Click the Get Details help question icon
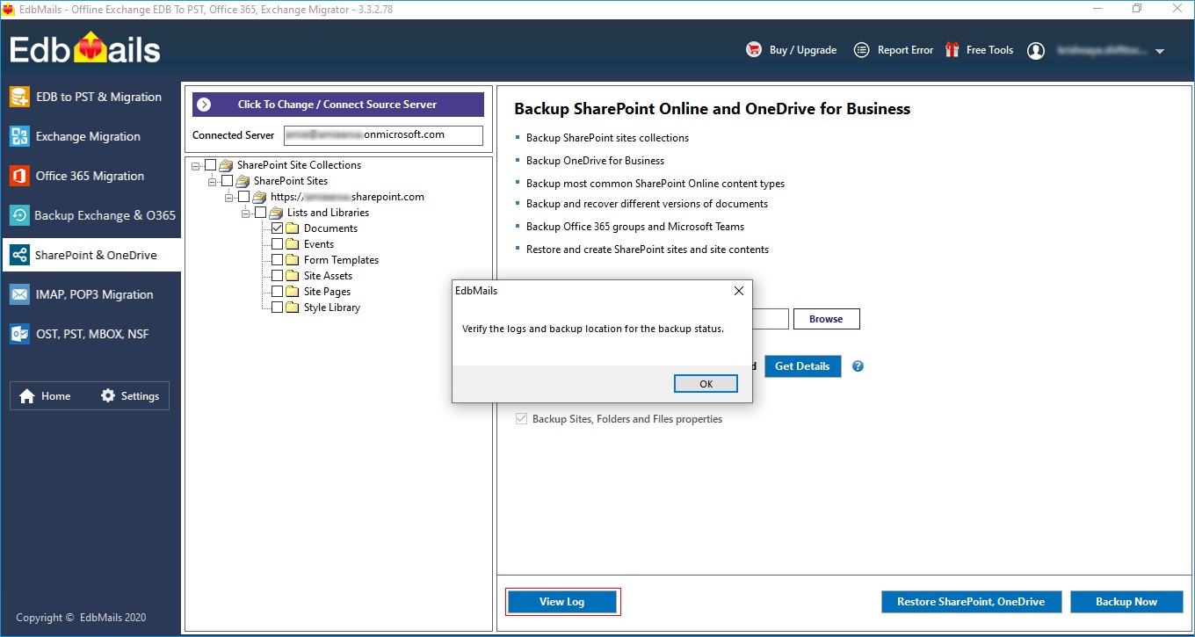Viewport: 1195px width, 637px height. coord(858,366)
